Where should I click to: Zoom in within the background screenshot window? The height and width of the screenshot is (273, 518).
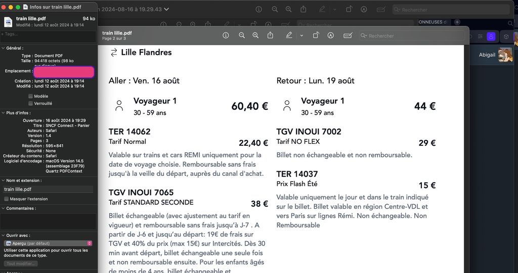pos(288,9)
